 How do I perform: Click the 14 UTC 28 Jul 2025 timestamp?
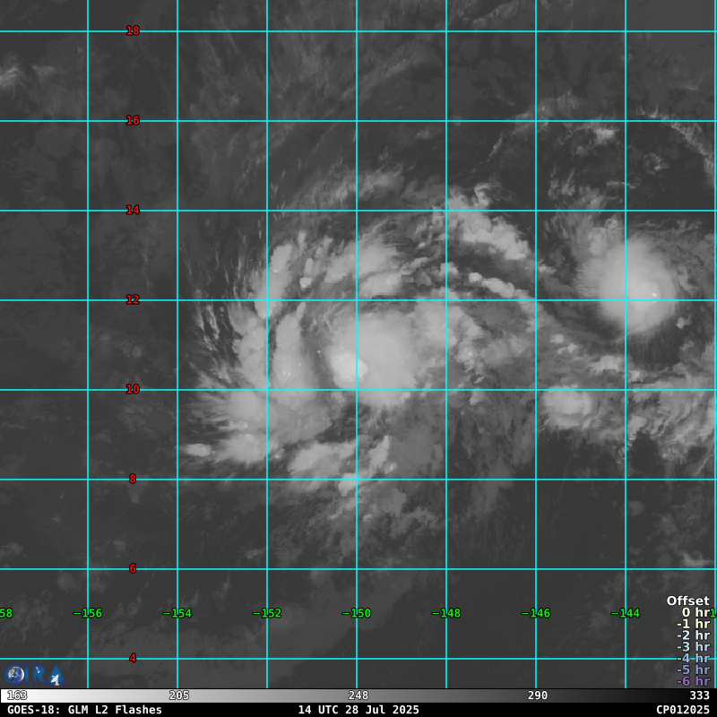(358, 710)
